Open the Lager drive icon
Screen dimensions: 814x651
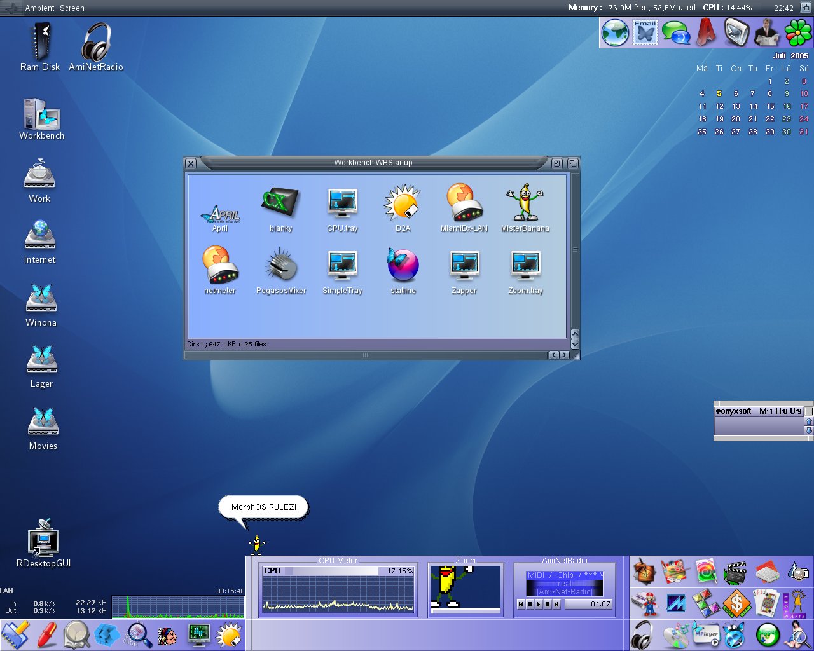tap(41, 366)
